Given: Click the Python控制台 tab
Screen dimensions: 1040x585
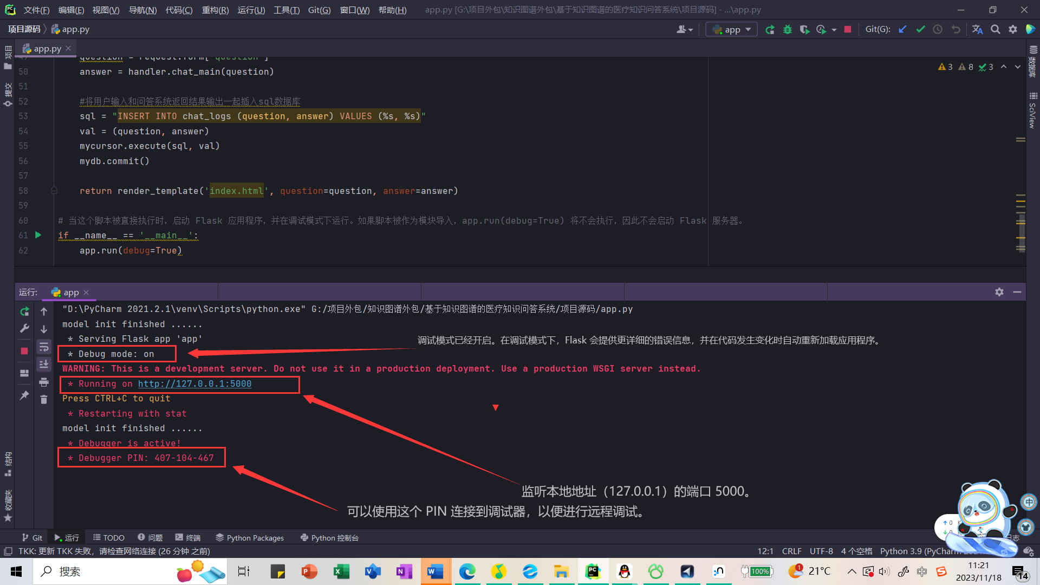Looking at the screenshot, I should click(329, 537).
